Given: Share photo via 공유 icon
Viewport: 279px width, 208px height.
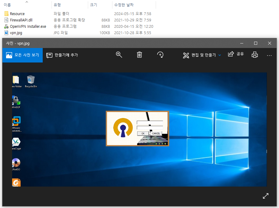Looking at the screenshot, I should coord(236,54).
